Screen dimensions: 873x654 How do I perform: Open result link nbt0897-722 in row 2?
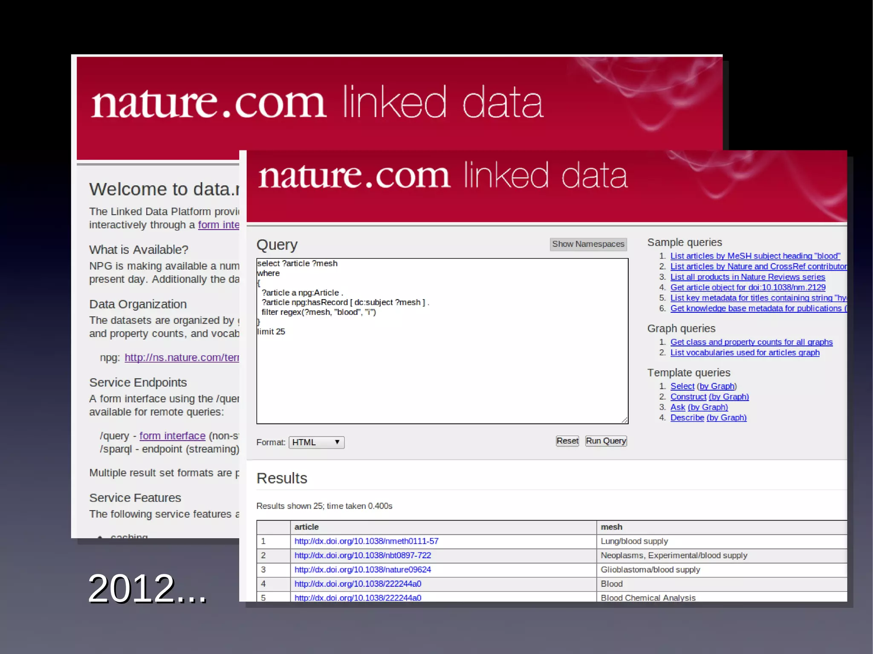click(362, 556)
